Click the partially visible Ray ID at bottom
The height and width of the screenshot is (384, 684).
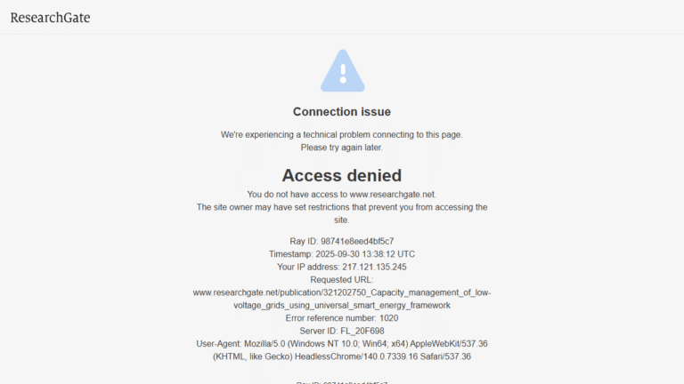tap(342, 382)
